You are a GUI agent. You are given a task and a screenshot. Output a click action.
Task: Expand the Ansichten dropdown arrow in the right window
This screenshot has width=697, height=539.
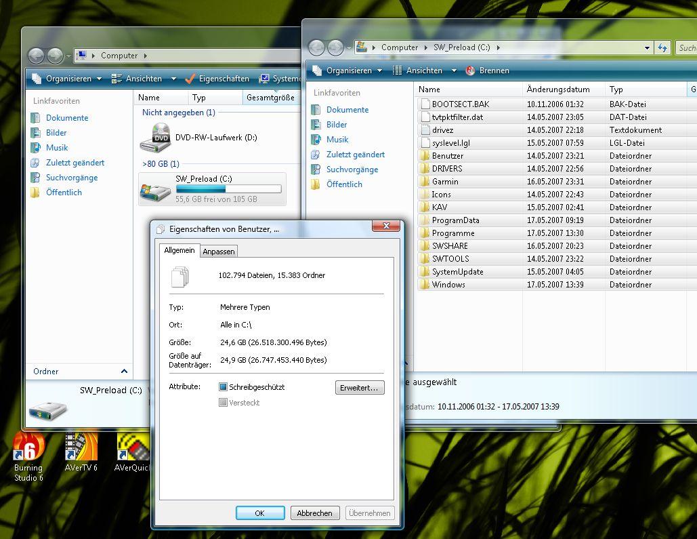[x=454, y=71]
